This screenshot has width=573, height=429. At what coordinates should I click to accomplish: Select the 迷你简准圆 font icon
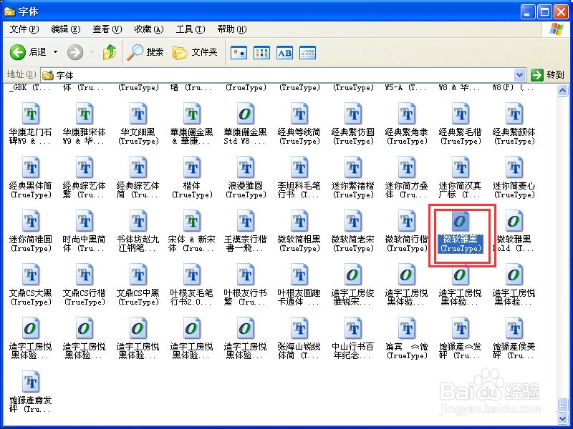point(31,221)
